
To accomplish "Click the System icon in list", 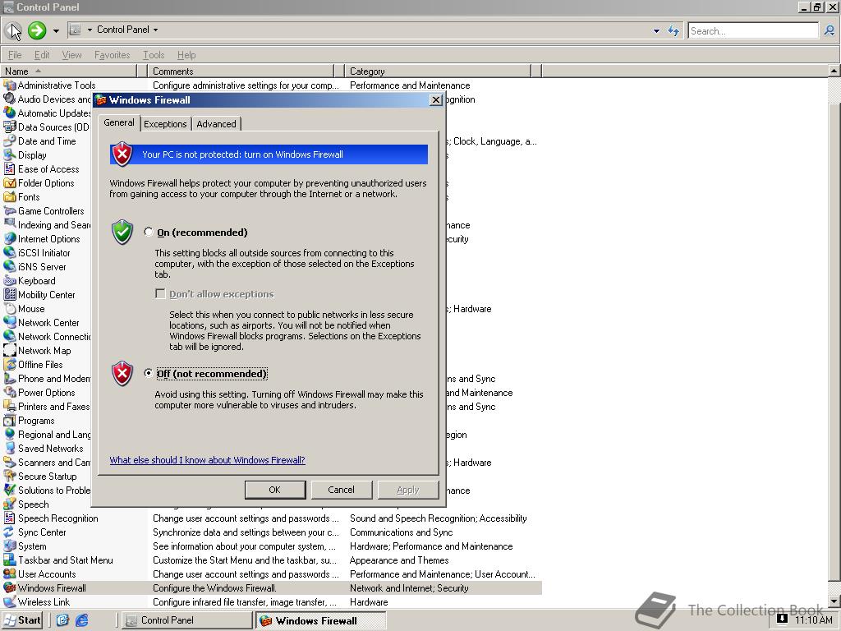I will (x=10, y=546).
